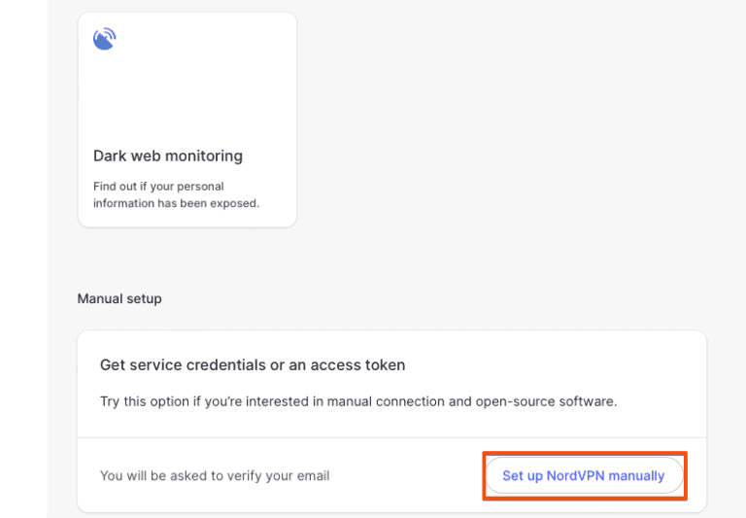Click the 'Get service credentials or an access token' heading
The width and height of the screenshot is (746, 518).
253,365
